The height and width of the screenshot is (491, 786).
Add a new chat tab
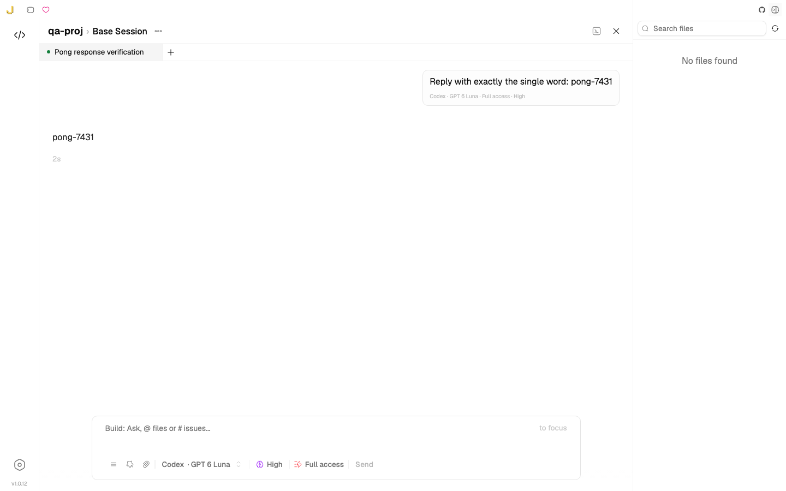[x=171, y=52]
